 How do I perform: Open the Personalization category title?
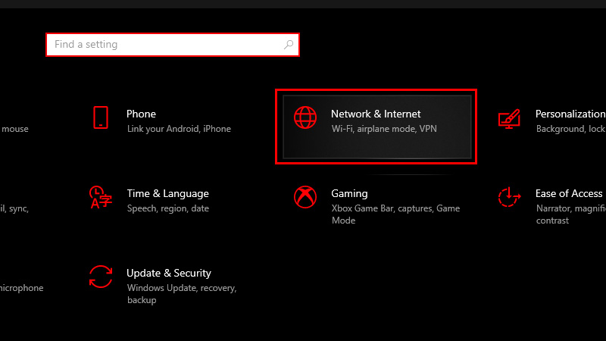coord(570,114)
